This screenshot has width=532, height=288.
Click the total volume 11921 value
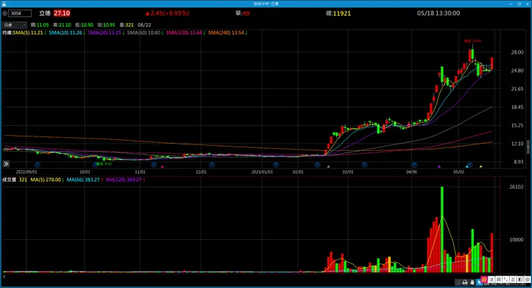coord(341,14)
